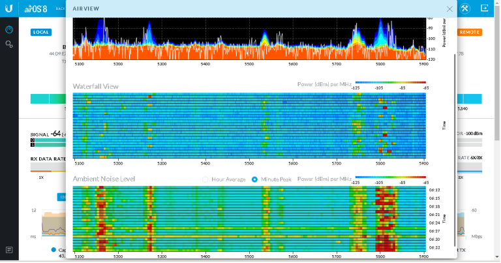This screenshot has height=263, width=501.
Task: Select the Hour Average radio option
Action: tap(206, 179)
